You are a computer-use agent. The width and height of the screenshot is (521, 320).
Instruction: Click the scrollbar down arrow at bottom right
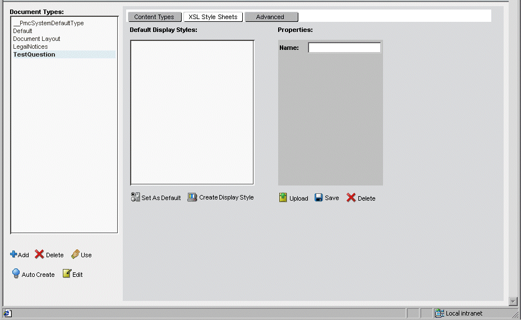tap(513, 302)
